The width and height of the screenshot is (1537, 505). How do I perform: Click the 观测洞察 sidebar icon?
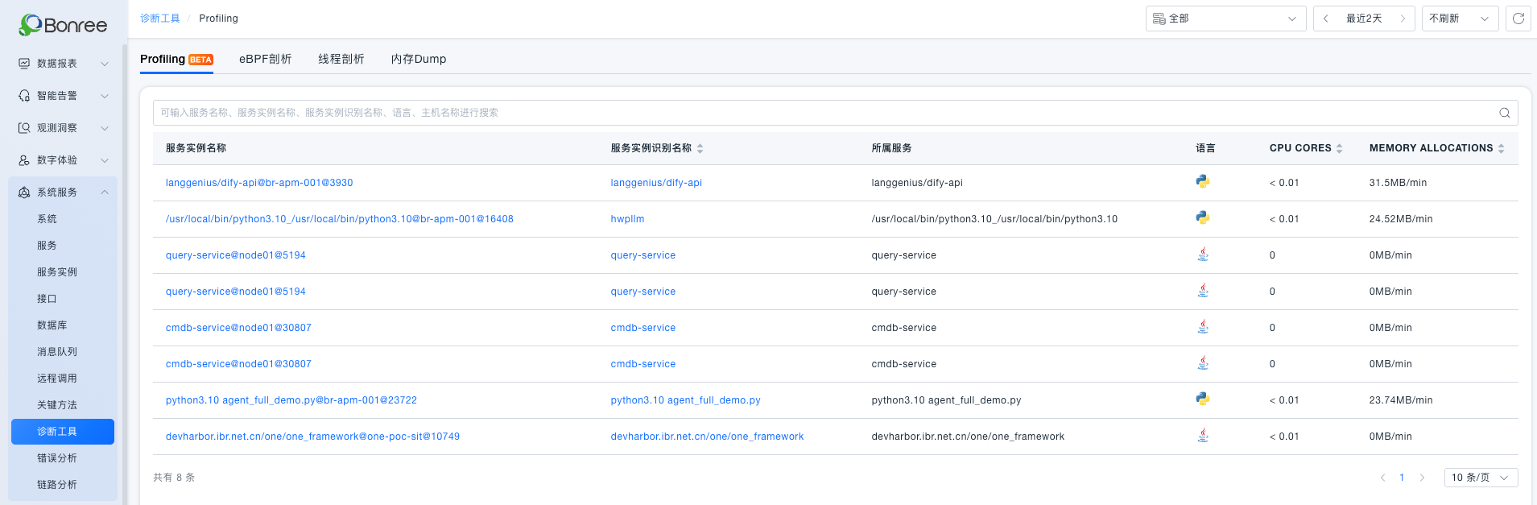point(24,128)
